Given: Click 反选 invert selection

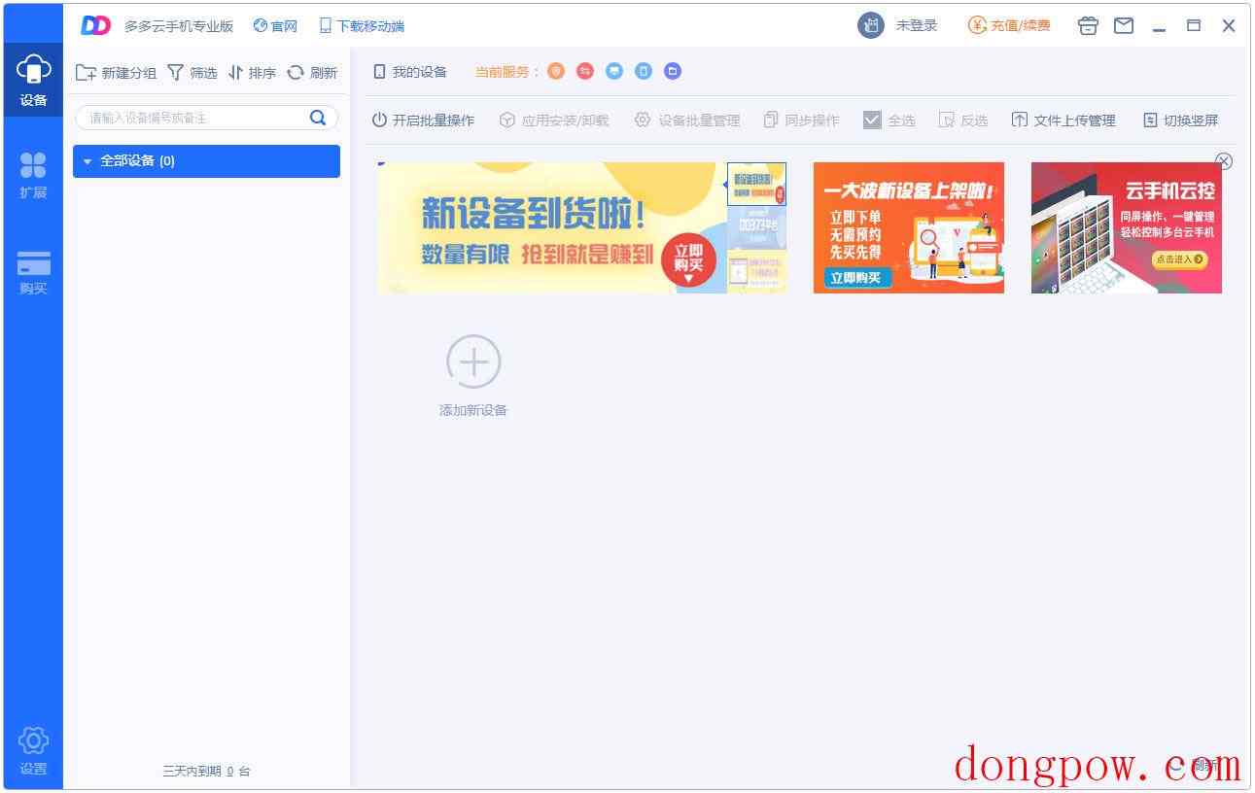Looking at the screenshot, I should coord(963,121).
